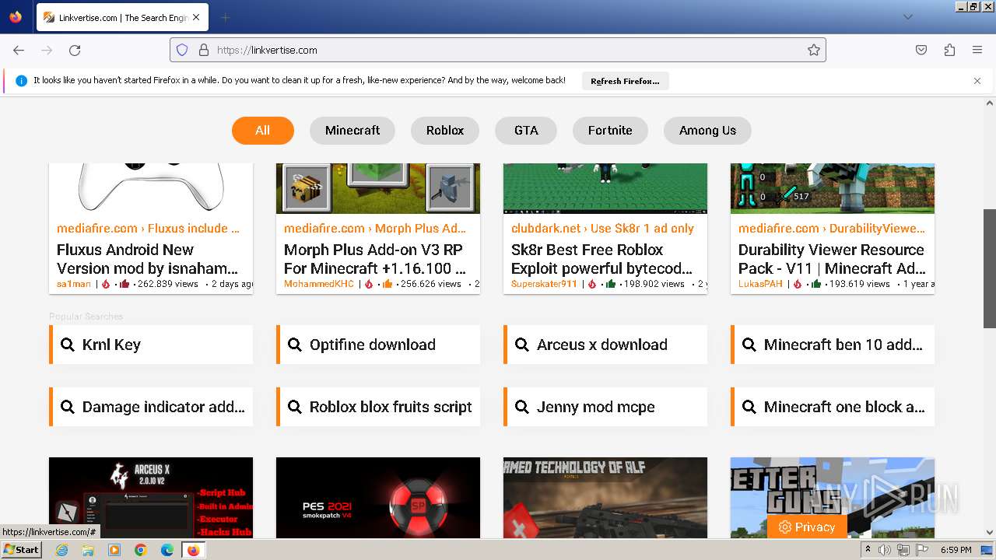Select the Among Us category filter
Viewport: 996px width, 560px height.
[707, 131]
